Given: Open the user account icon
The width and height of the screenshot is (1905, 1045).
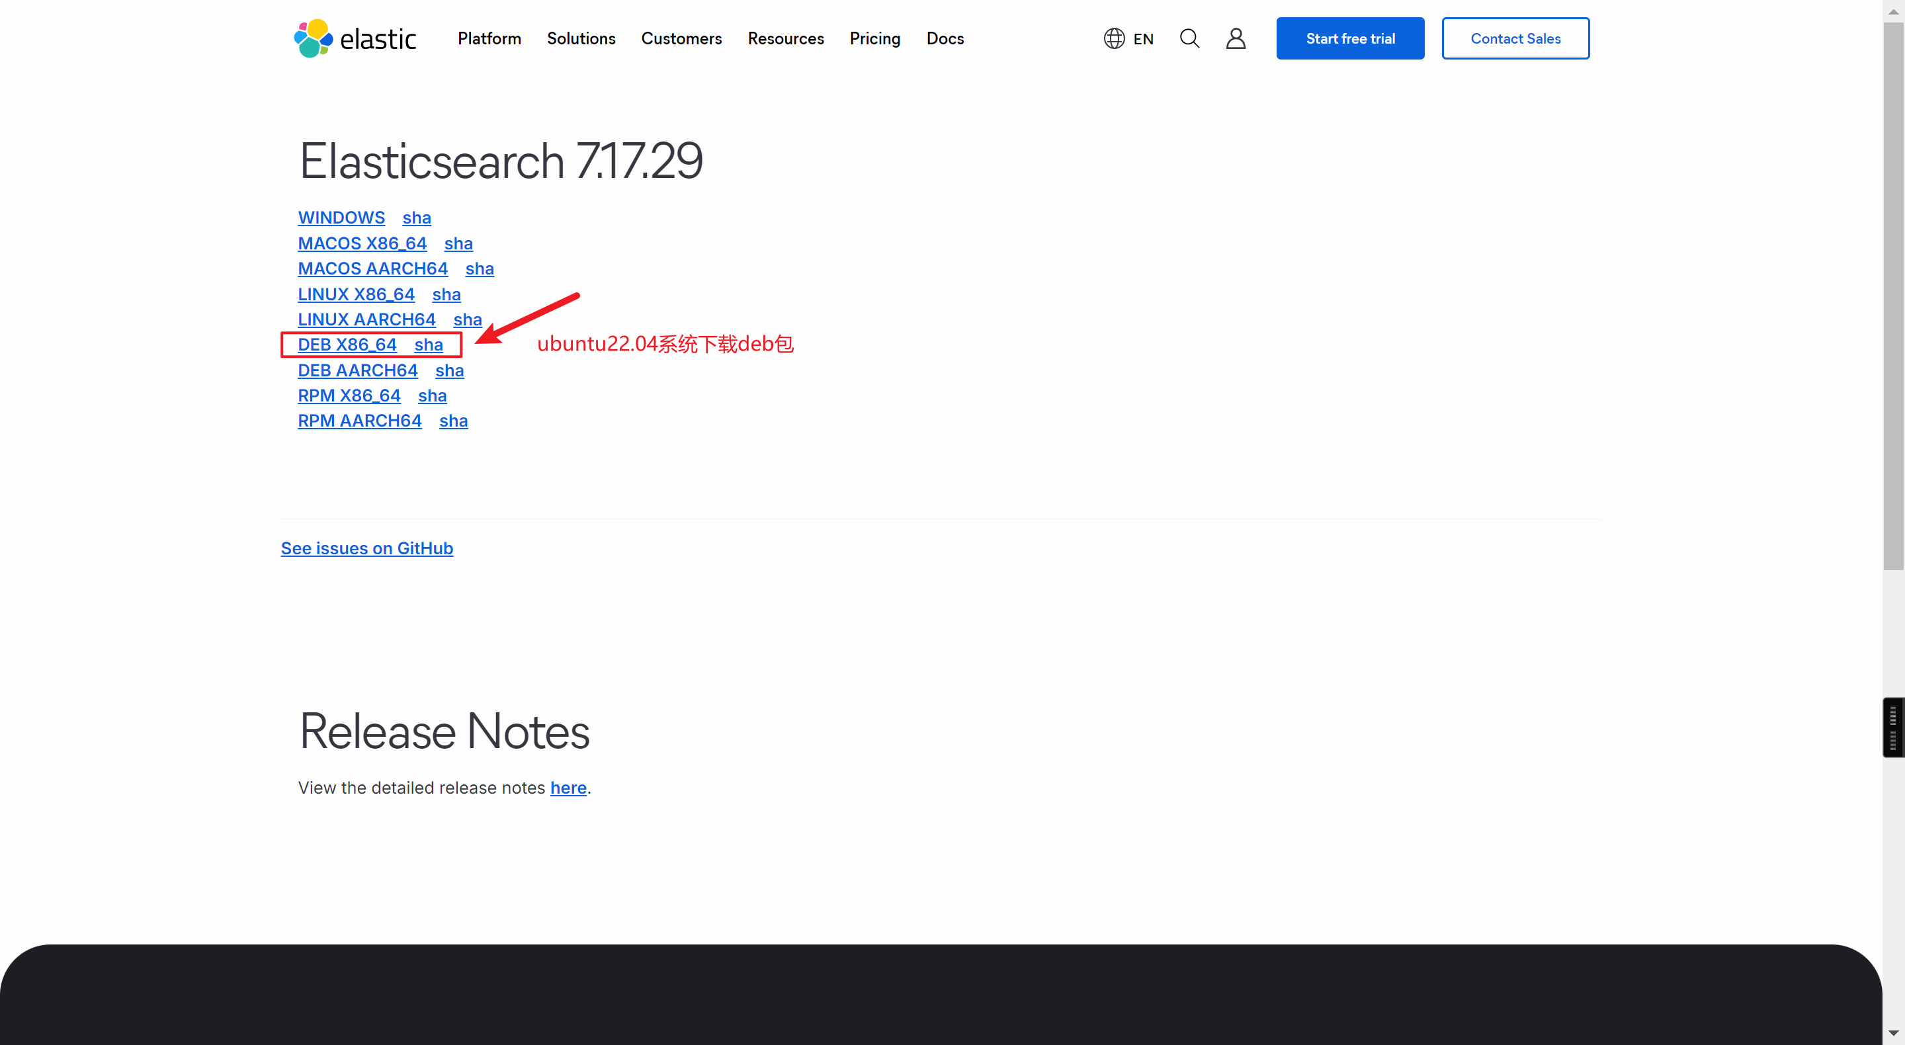Looking at the screenshot, I should pos(1236,38).
